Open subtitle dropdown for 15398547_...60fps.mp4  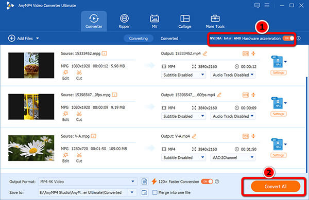point(183,116)
